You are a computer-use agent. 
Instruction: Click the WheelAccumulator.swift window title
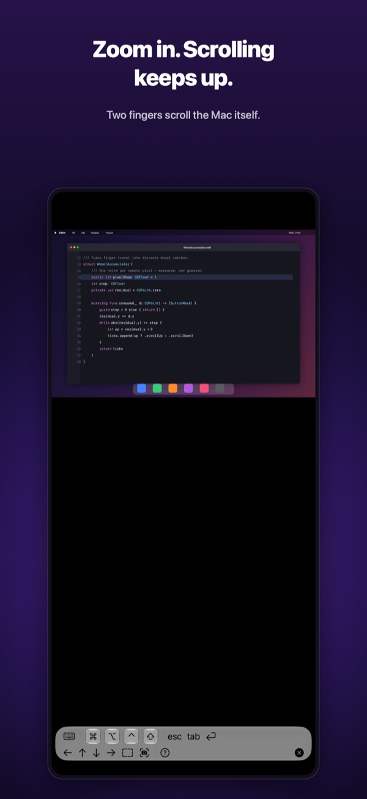coord(197,247)
